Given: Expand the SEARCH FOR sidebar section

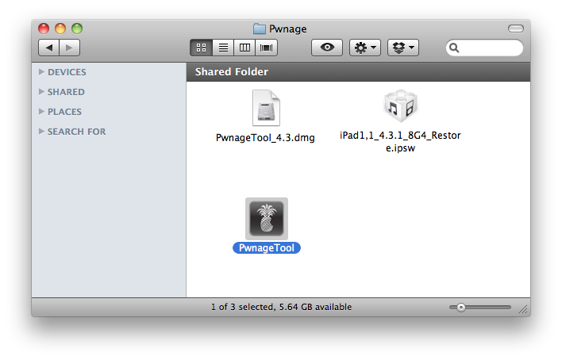Looking at the screenshot, I should tap(42, 132).
